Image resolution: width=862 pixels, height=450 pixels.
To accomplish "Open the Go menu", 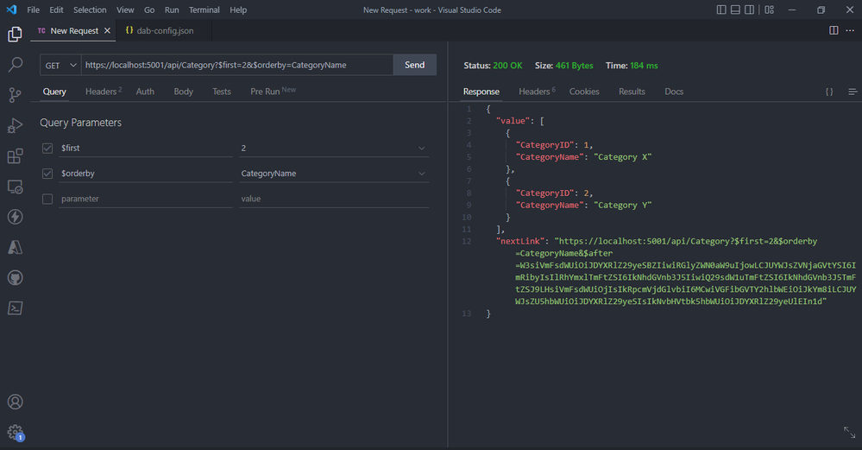I will 149,10.
